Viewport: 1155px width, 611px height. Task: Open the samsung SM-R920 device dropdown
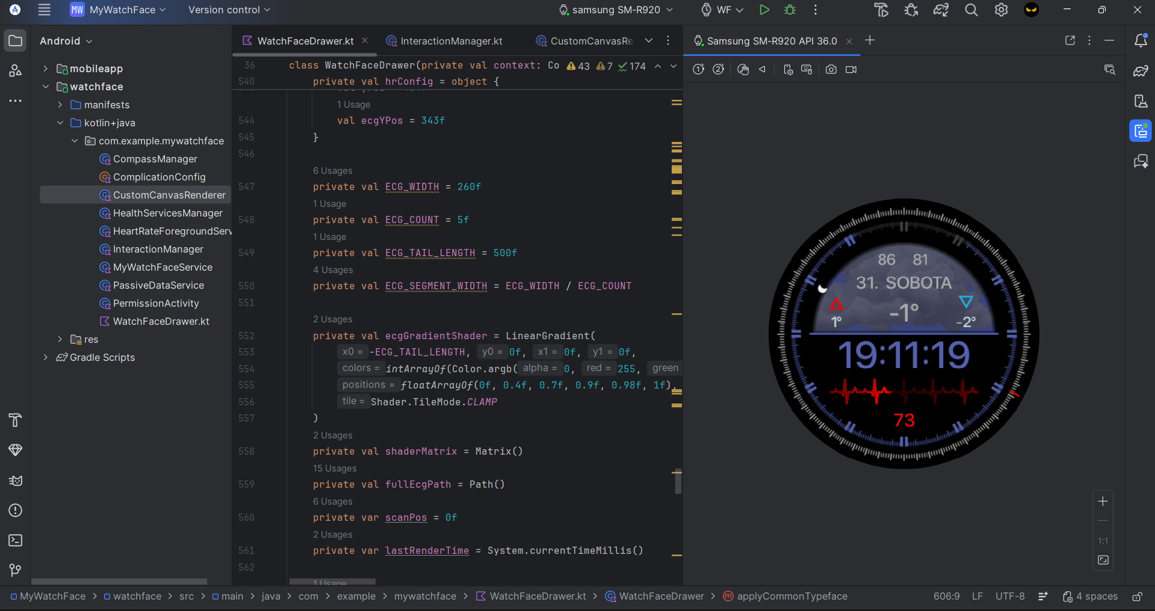pos(616,10)
